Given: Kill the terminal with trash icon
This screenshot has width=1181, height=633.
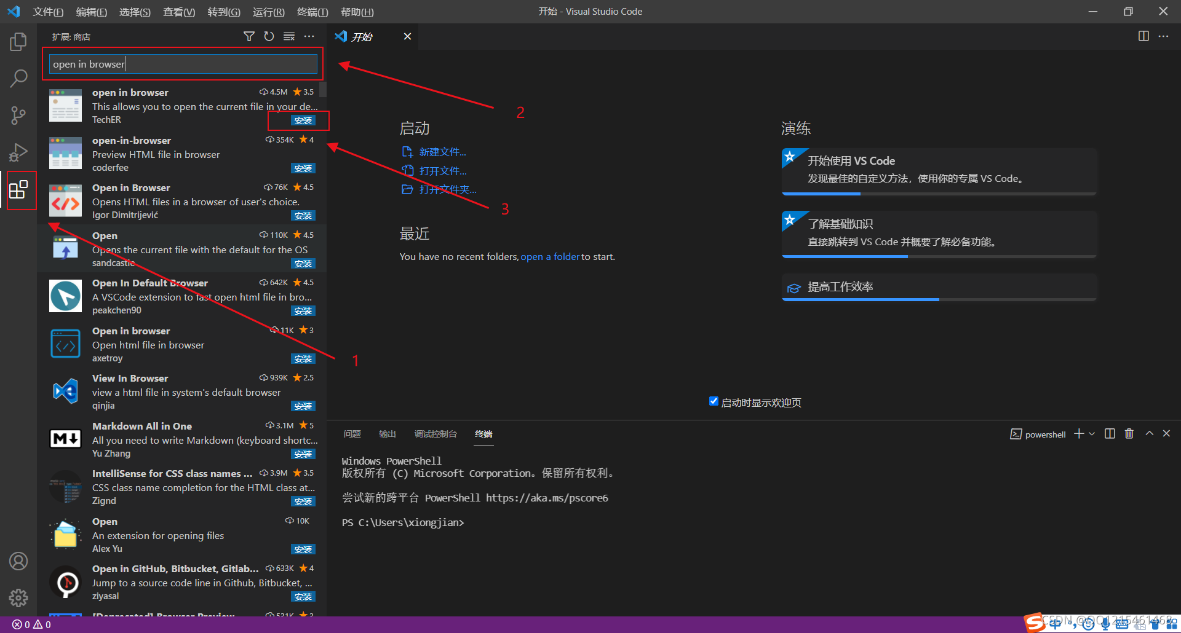Looking at the screenshot, I should pyautogui.click(x=1129, y=434).
